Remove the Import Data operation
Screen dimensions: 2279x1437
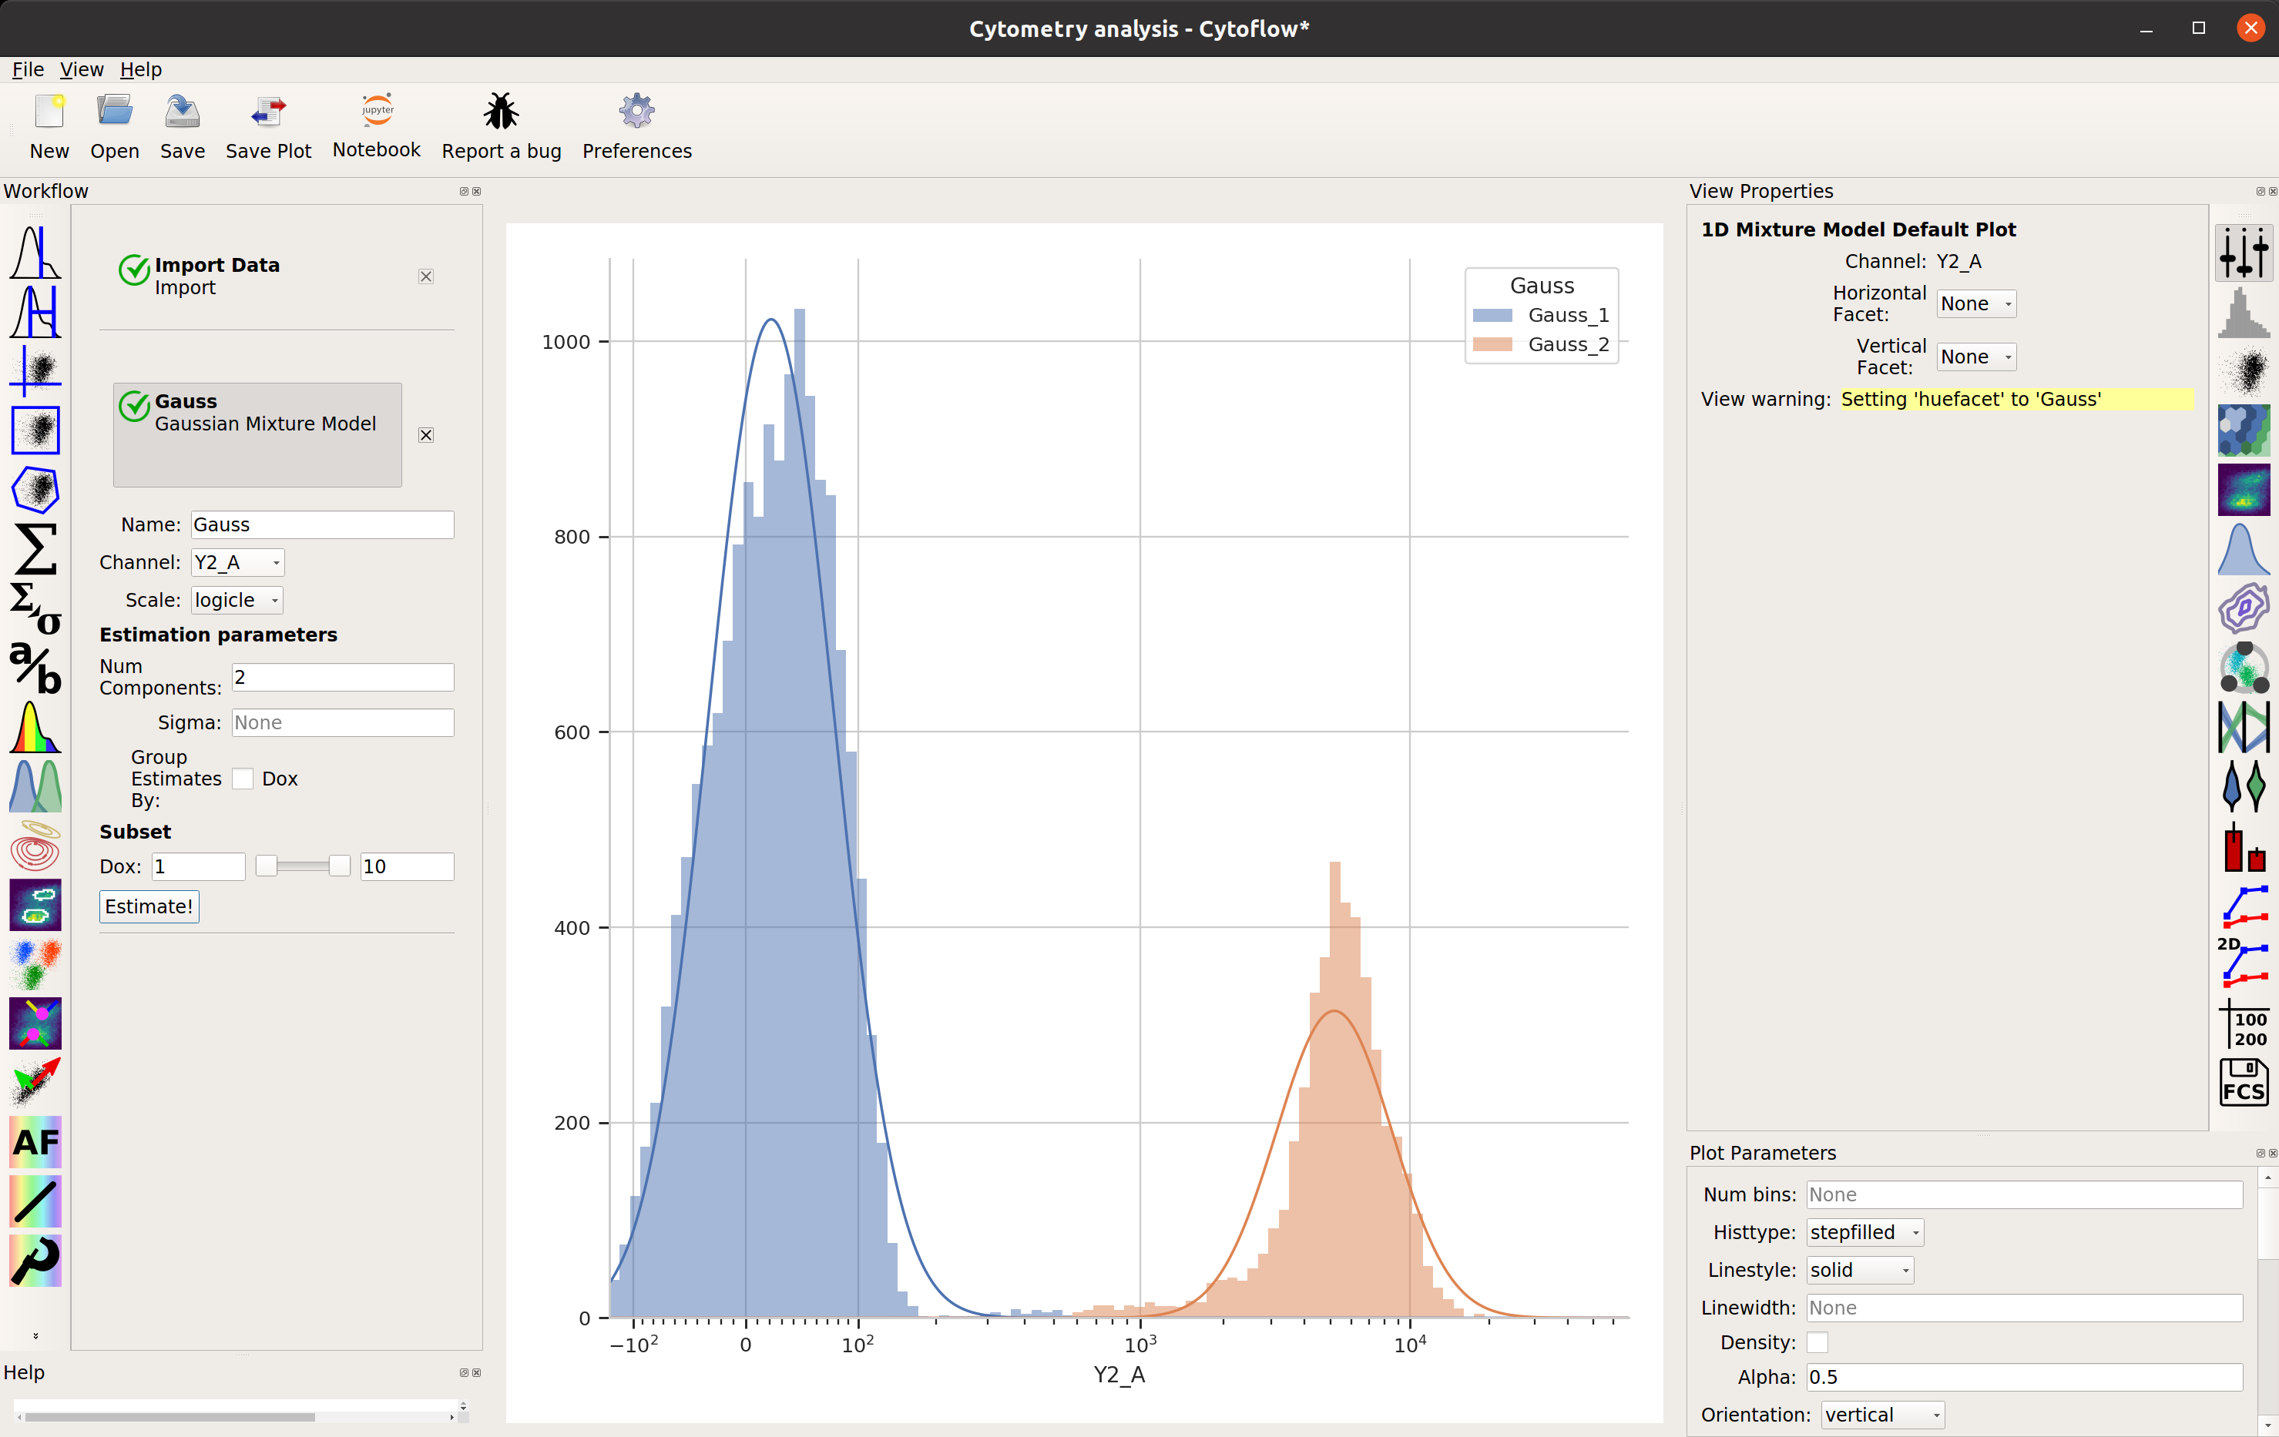coord(426,276)
